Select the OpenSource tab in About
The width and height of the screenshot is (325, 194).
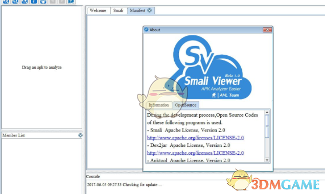(x=185, y=105)
